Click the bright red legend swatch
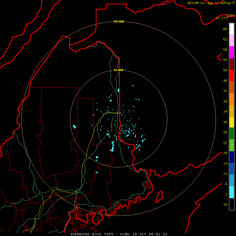 (232, 76)
